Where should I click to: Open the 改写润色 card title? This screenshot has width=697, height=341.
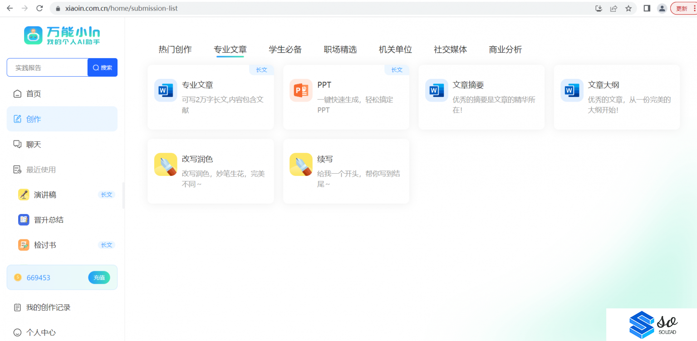click(x=197, y=159)
